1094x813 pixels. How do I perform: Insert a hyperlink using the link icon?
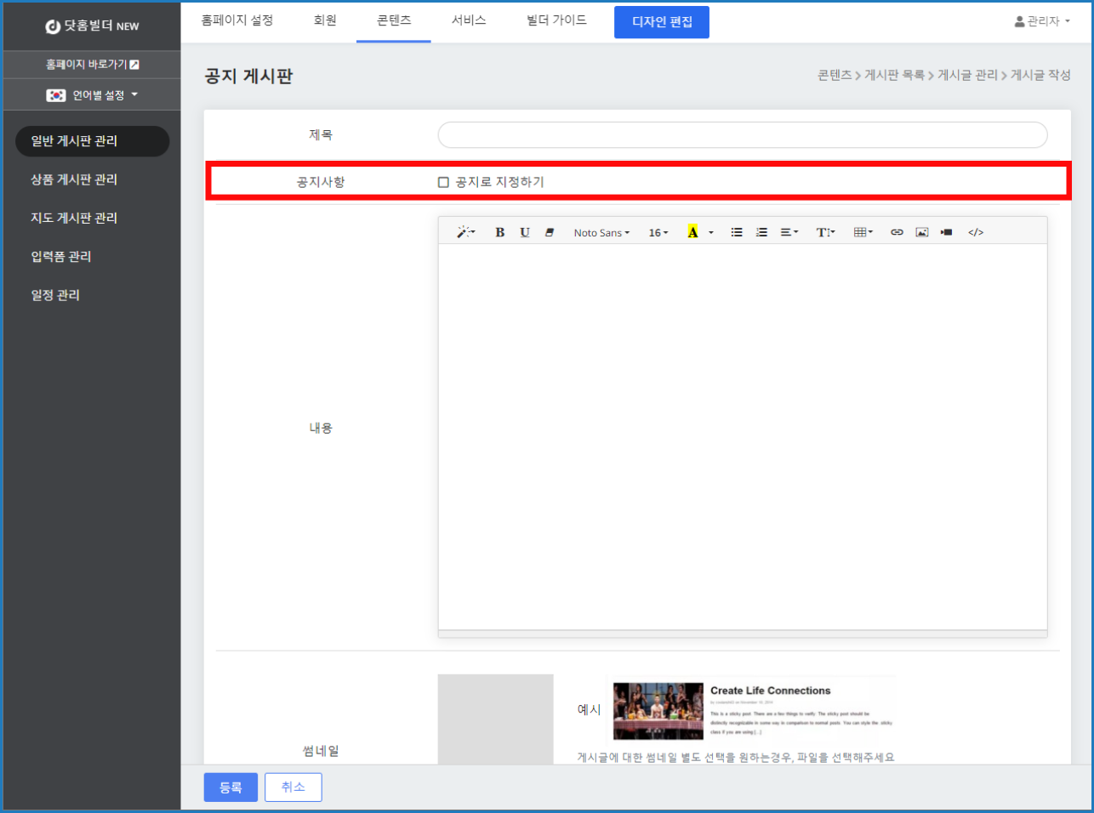point(897,232)
